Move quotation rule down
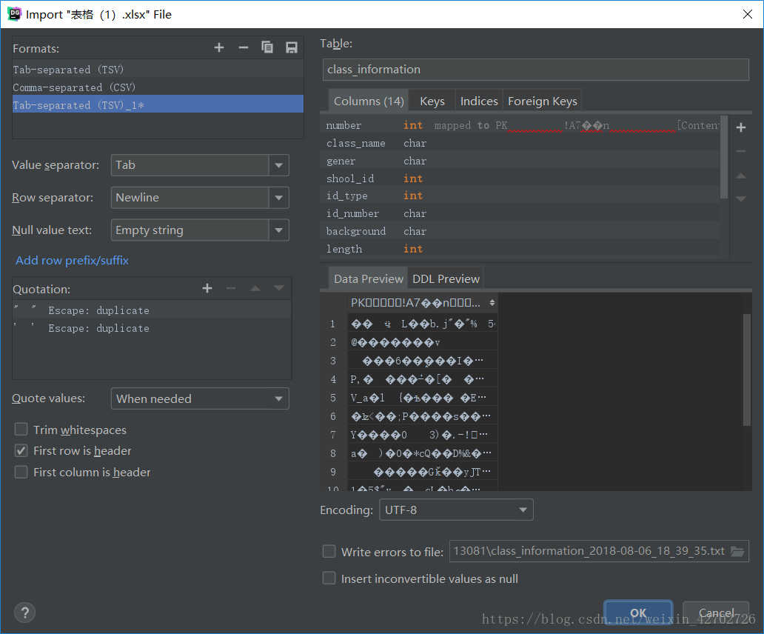Image resolution: width=764 pixels, height=634 pixels. click(278, 289)
